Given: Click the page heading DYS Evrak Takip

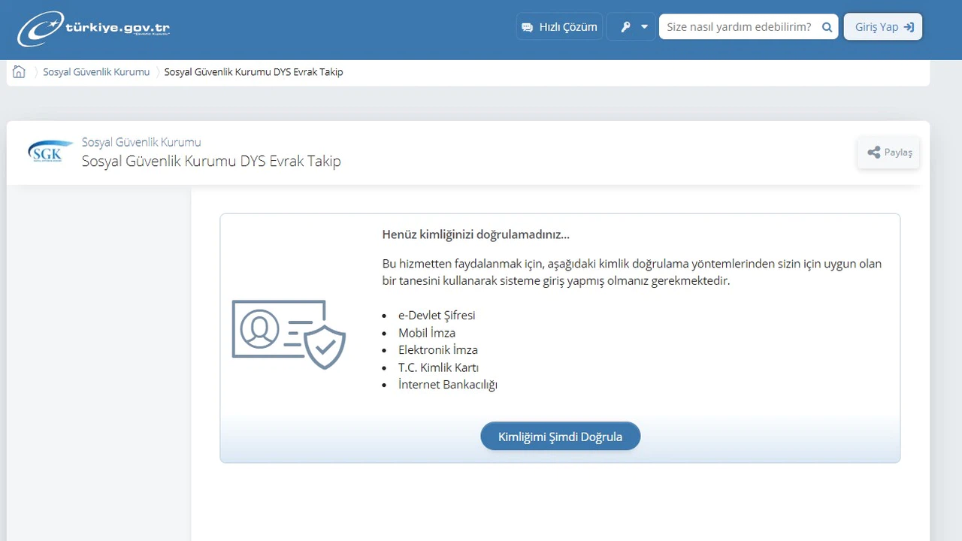Looking at the screenshot, I should 211,161.
